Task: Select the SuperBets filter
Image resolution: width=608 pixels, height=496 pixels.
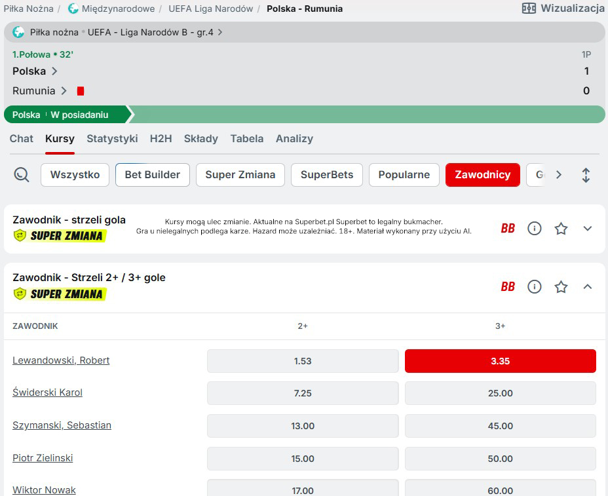Action: pyautogui.click(x=327, y=175)
